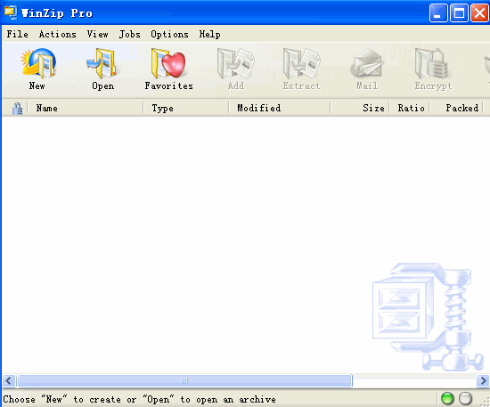
Task: Click the horizontal scrollbar thumb
Action: [184, 381]
